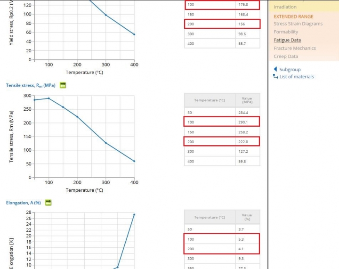Screen dimensions: 339x269
Task: Select Formability in the sidebar
Action: (286, 32)
